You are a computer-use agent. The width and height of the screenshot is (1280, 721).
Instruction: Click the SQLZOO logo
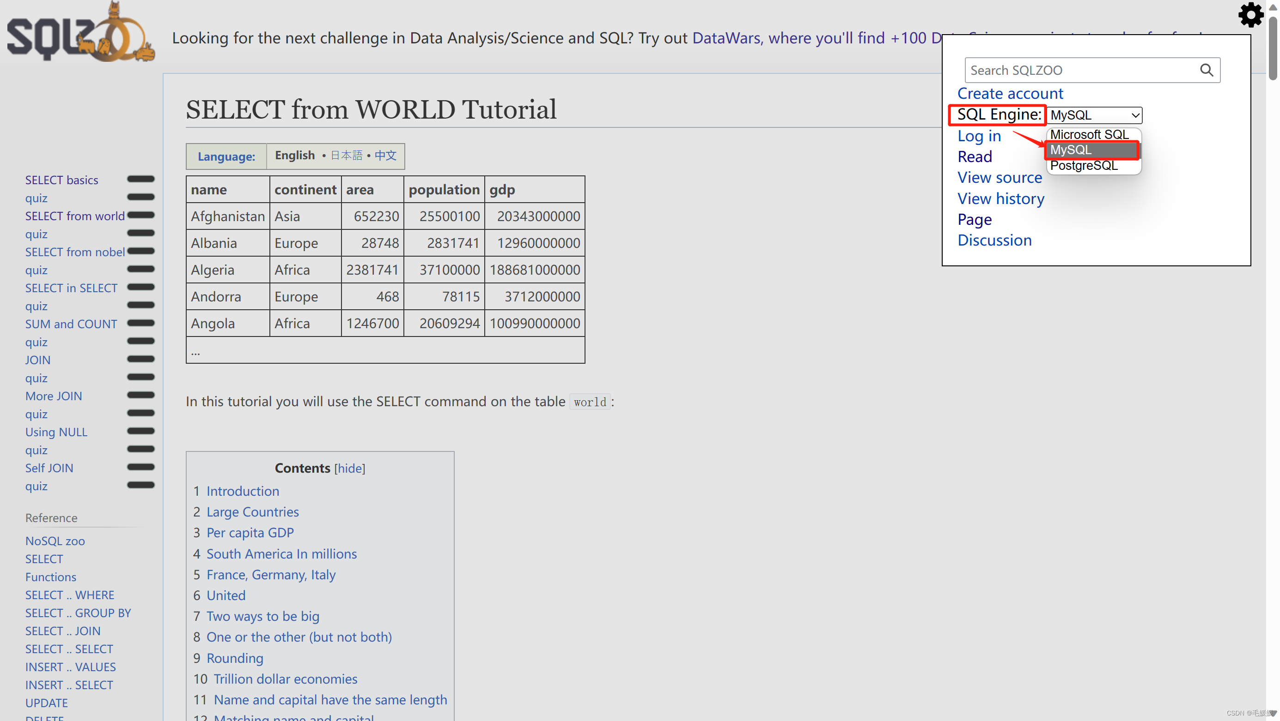pos(79,35)
